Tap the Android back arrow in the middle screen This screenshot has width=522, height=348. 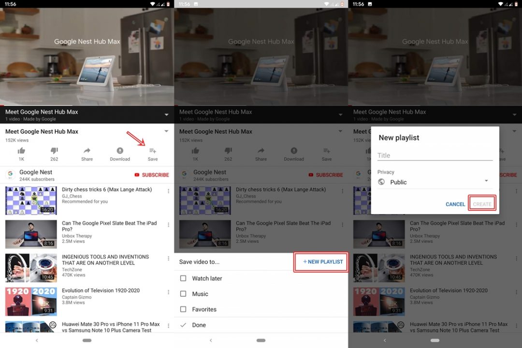[211, 340]
